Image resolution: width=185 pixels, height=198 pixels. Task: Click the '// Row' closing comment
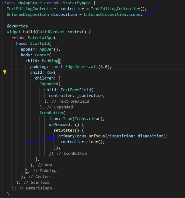(45, 165)
